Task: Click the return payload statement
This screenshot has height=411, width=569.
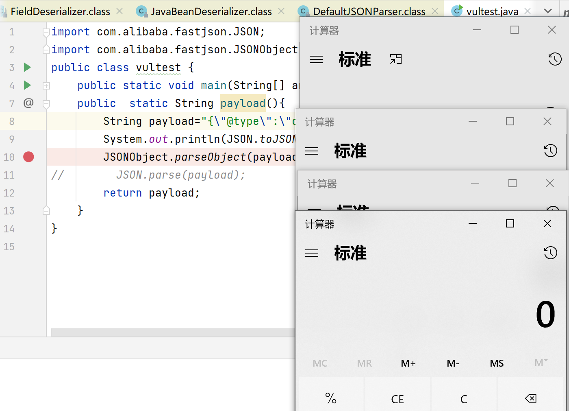Action: point(152,193)
